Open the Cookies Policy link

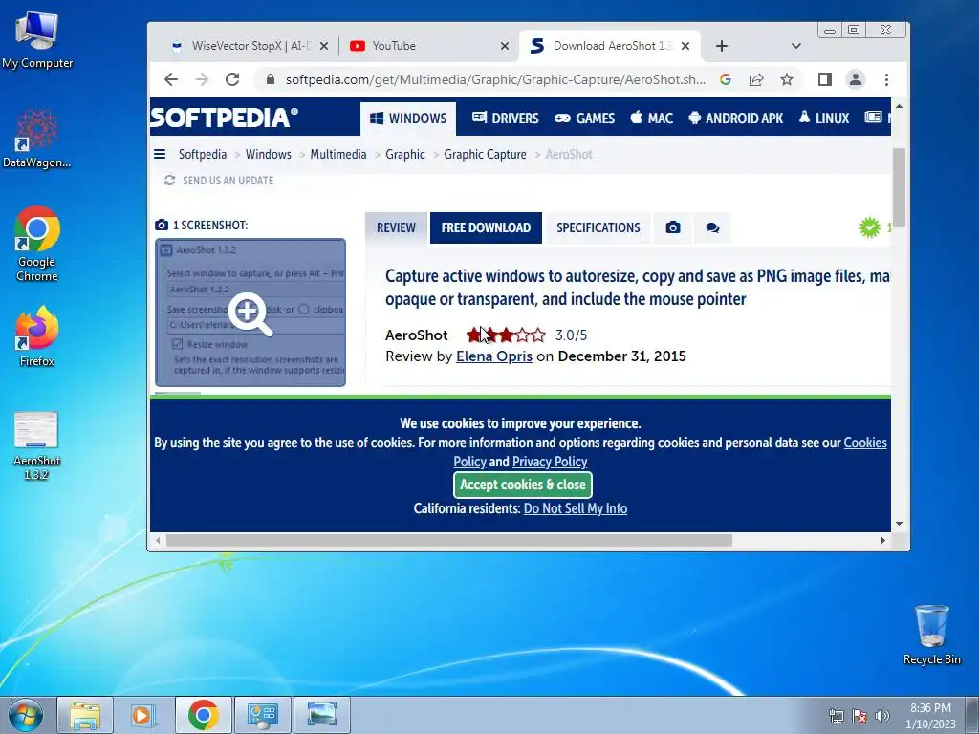coord(864,443)
